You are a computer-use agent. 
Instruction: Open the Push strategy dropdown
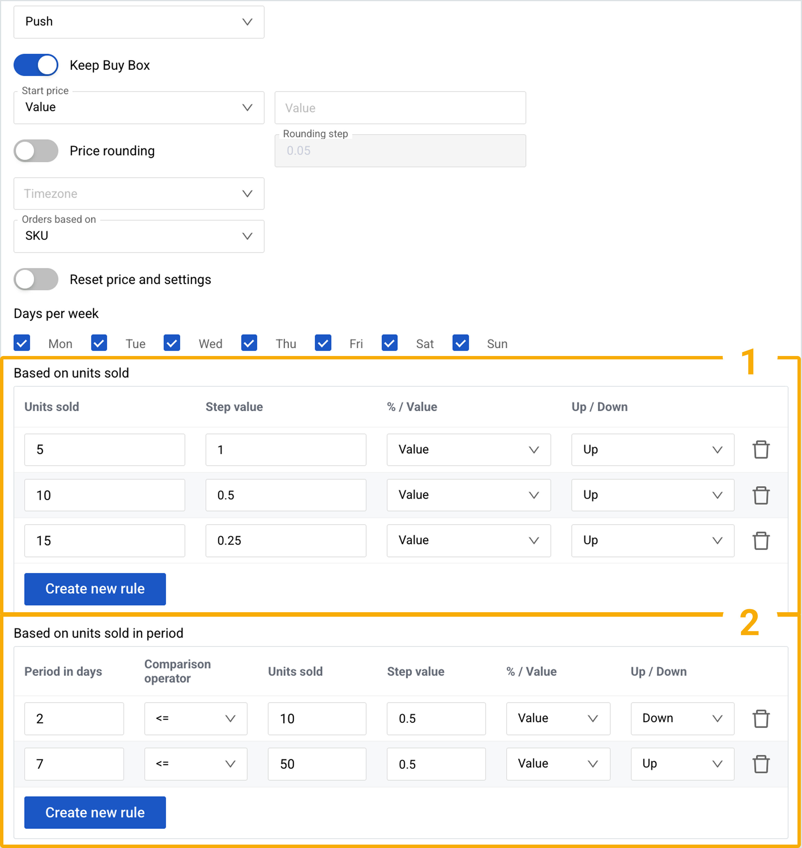pyautogui.click(x=139, y=22)
